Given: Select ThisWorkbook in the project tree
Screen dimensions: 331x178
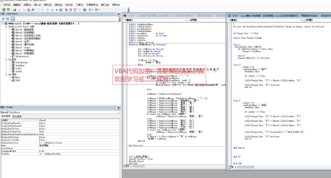Looking at the screenshot, I should coord(22,56).
